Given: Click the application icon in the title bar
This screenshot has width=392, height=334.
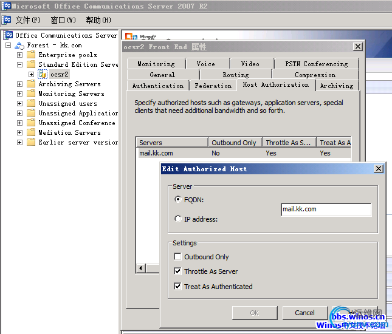Looking at the screenshot, I should coord(7,5).
